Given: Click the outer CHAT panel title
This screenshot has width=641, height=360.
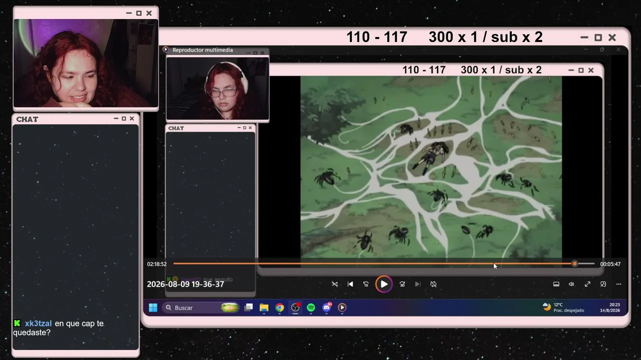Looking at the screenshot, I should coord(27,119).
